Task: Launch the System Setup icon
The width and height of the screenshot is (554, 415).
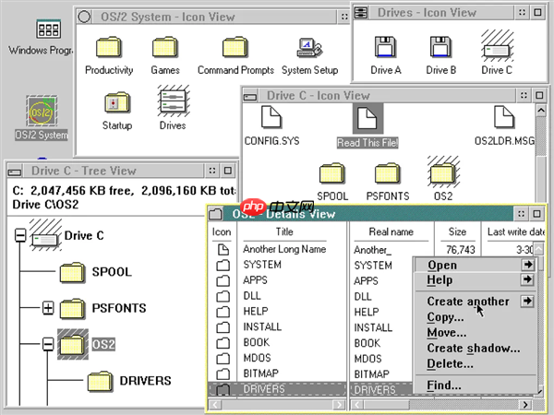Action: [x=308, y=49]
